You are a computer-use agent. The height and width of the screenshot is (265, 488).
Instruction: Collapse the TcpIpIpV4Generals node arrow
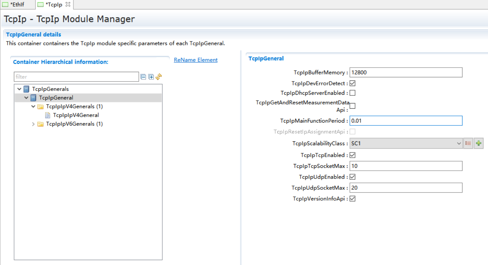pyautogui.click(x=33, y=107)
